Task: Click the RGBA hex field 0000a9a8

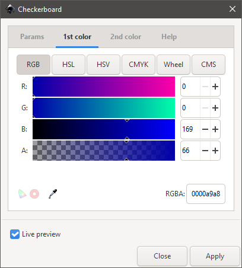Action: tap(206, 194)
